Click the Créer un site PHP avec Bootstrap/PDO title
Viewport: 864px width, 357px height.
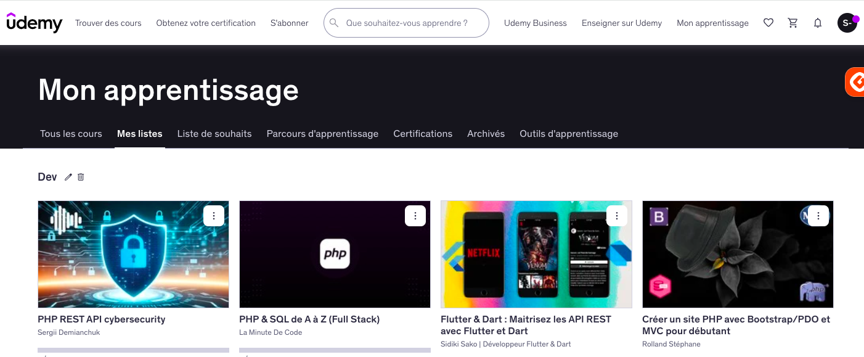click(x=736, y=325)
